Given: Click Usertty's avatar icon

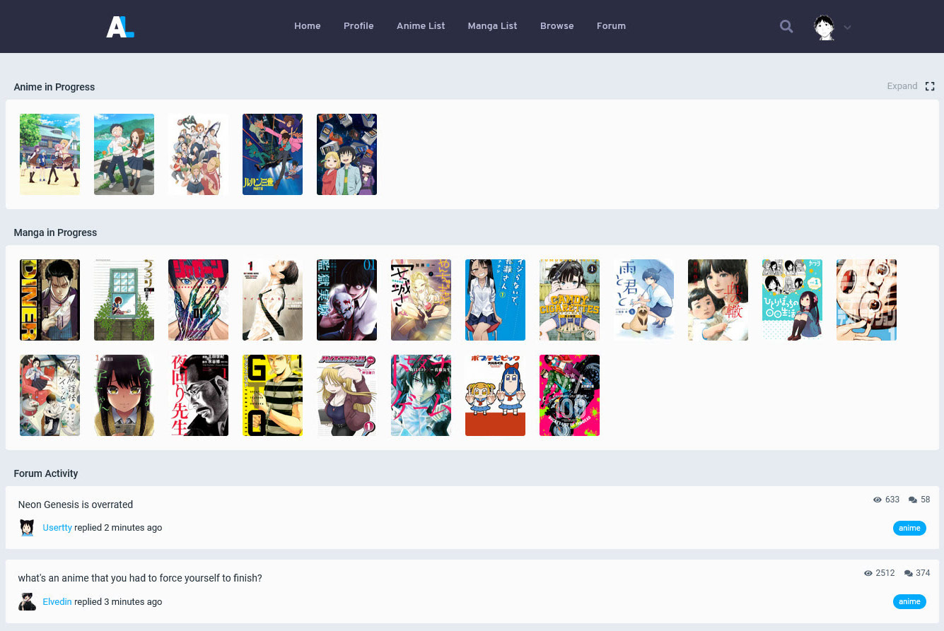Looking at the screenshot, I should coord(27,528).
